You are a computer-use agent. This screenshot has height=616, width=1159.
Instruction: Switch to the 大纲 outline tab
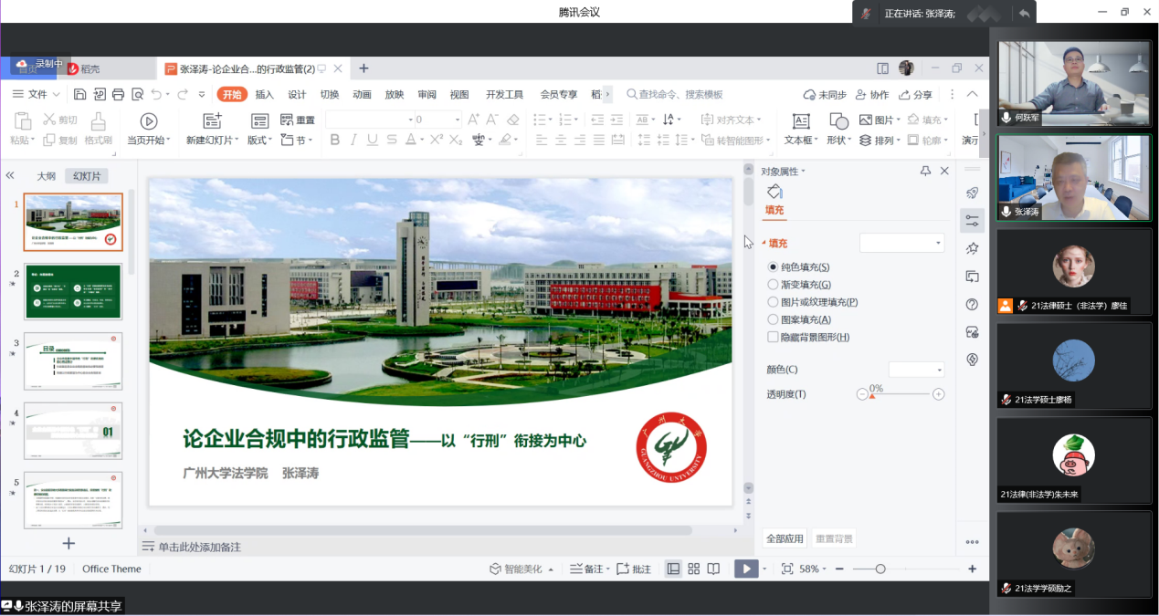[x=46, y=176]
